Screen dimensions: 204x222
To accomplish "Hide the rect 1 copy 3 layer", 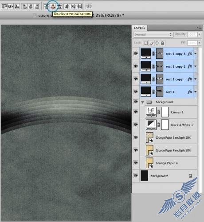I will click(136, 53).
